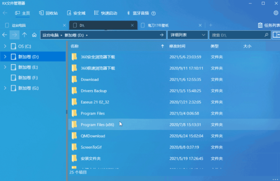Click the search magnifier icon
The height and width of the screenshot is (181, 280).
point(266,35)
